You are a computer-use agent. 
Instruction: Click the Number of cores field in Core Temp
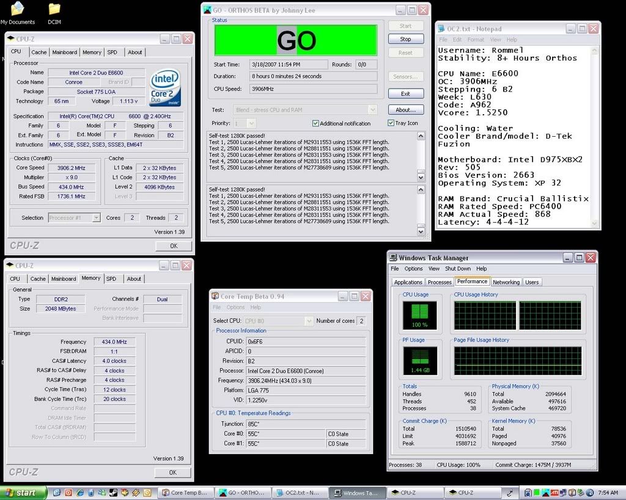coord(361,321)
